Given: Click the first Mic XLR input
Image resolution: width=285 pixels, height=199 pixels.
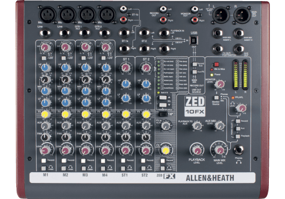Looking at the screenshot, I should (x=47, y=14).
